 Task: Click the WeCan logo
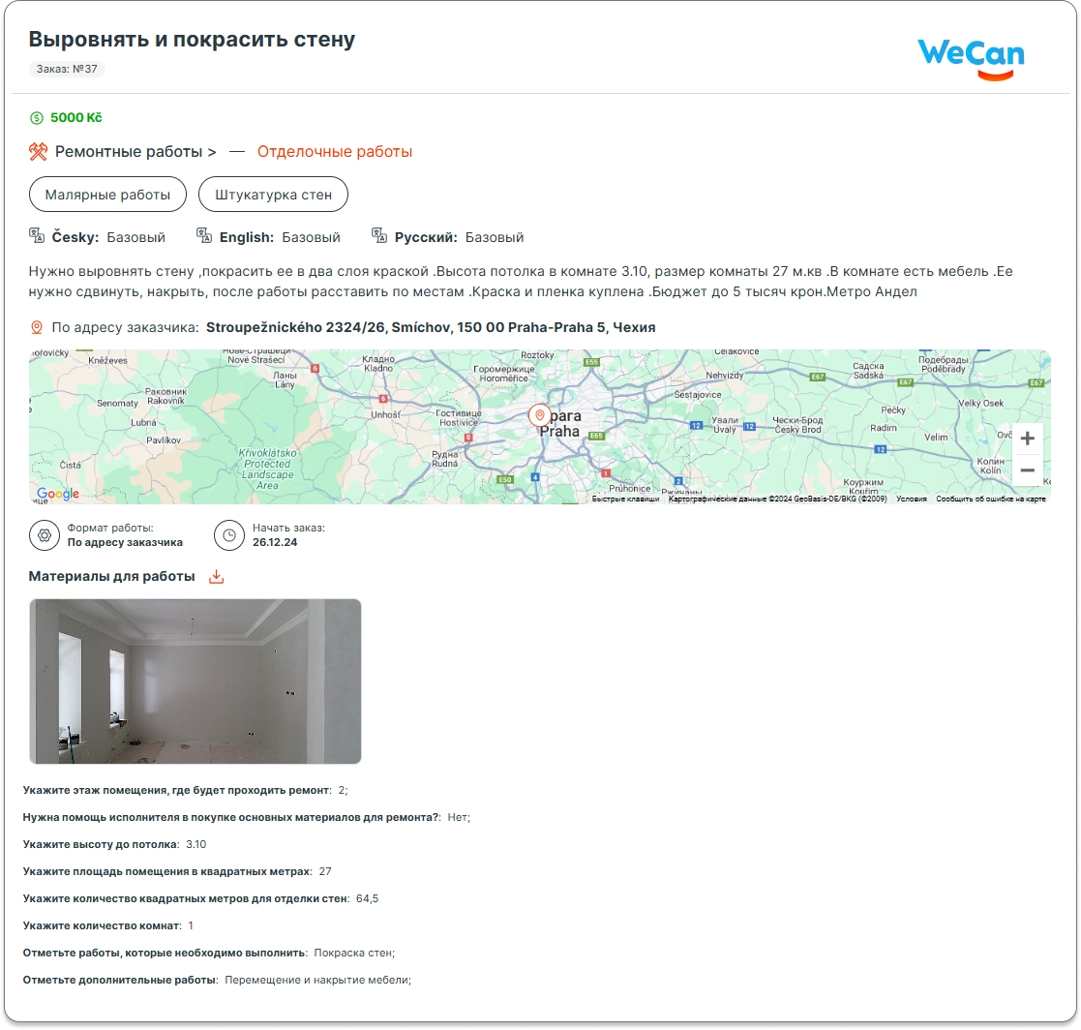[971, 59]
